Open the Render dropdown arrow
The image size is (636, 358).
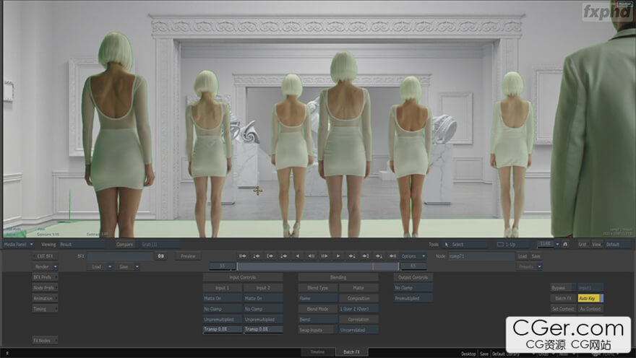coord(55,266)
